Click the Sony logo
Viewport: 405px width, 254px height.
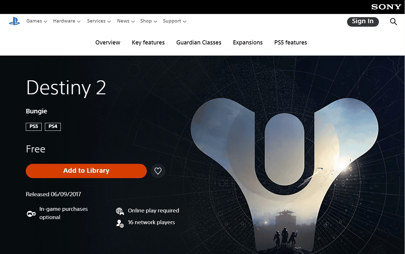tap(386, 7)
